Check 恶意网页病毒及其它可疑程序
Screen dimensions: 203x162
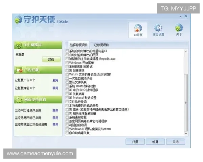[67, 121]
